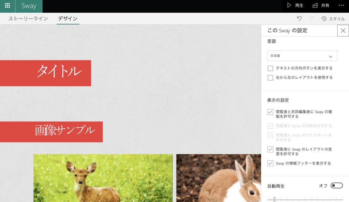
Task: Select the 画像サンプル heading block
Action: (51, 132)
